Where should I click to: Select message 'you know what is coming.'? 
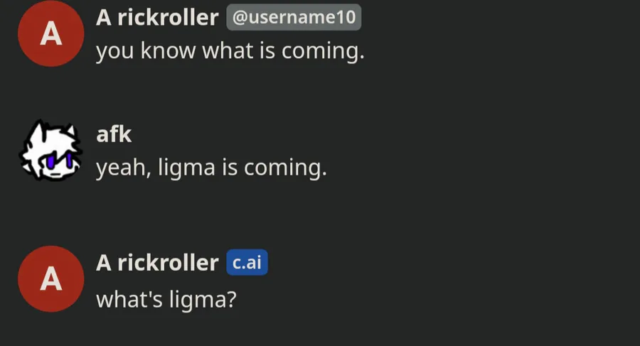[x=230, y=51]
